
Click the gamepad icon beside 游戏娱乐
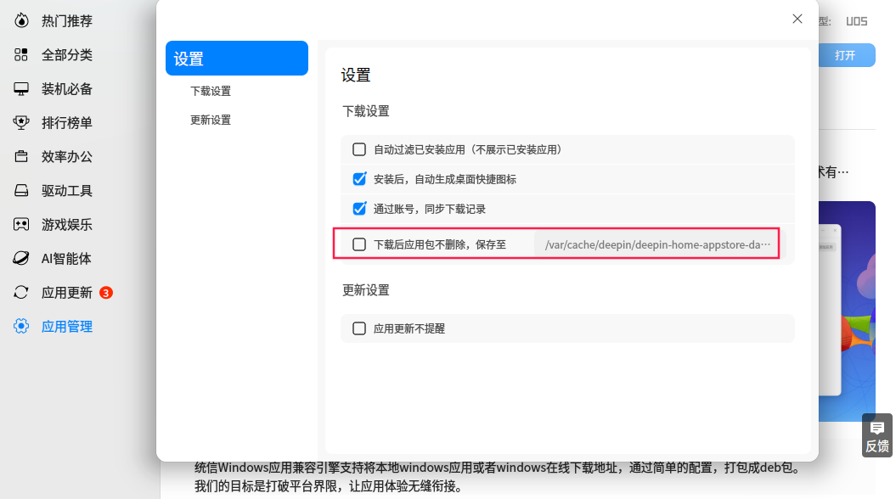[x=21, y=224]
